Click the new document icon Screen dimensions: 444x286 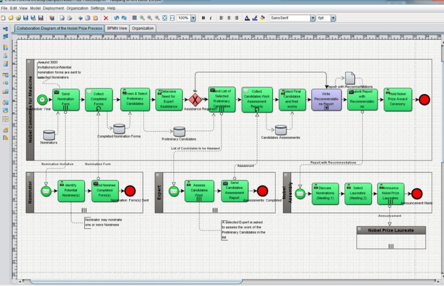coord(3,18)
